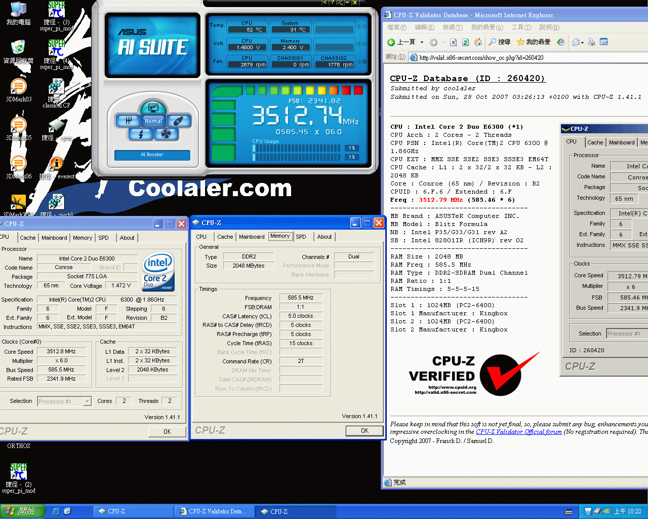Click next arrow on the Temp. monitor row
Screen dimensions: 648x519
click(x=364, y=26)
